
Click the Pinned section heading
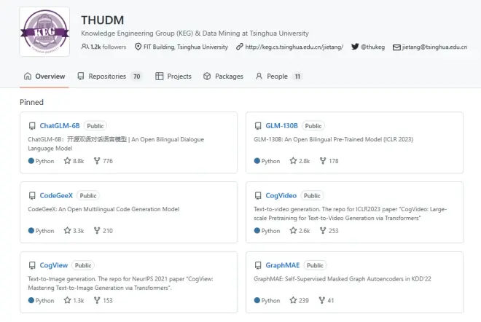31,103
